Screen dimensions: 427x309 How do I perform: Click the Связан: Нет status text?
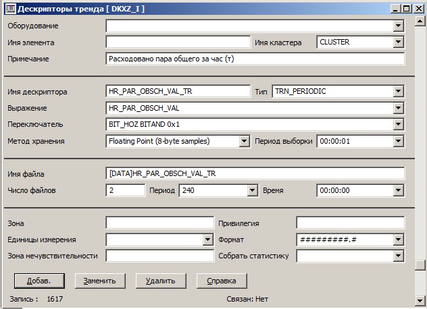(x=247, y=299)
